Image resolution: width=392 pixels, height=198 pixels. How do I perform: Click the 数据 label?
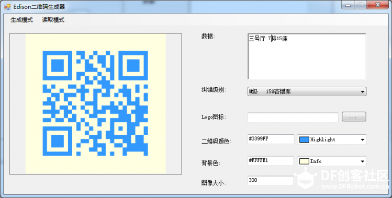208,36
